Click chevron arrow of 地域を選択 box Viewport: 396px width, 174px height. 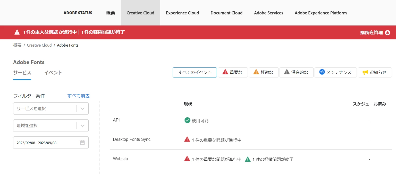click(x=82, y=126)
